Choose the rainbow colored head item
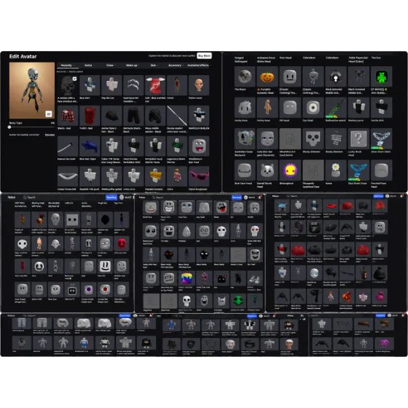 [187, 278]
